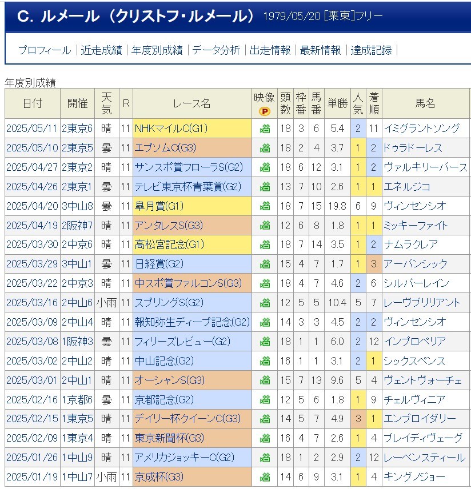Play video for 日経賞(G2) race
Viewport: 471px width, 489px height.
[x=265, y=264]
